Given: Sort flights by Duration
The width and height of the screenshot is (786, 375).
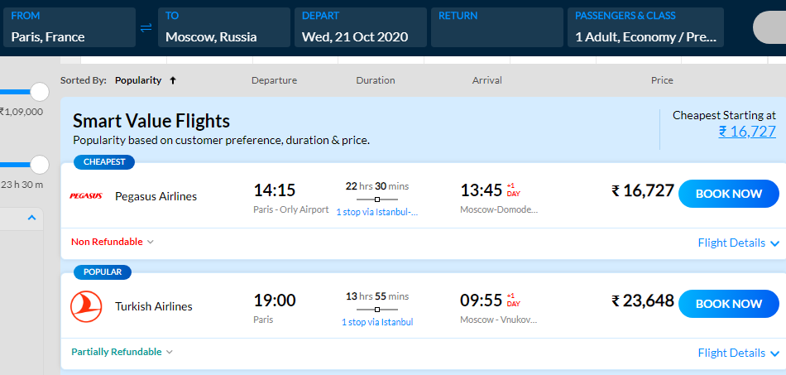Looking at the screenshot, I should (x=376, y=80).
